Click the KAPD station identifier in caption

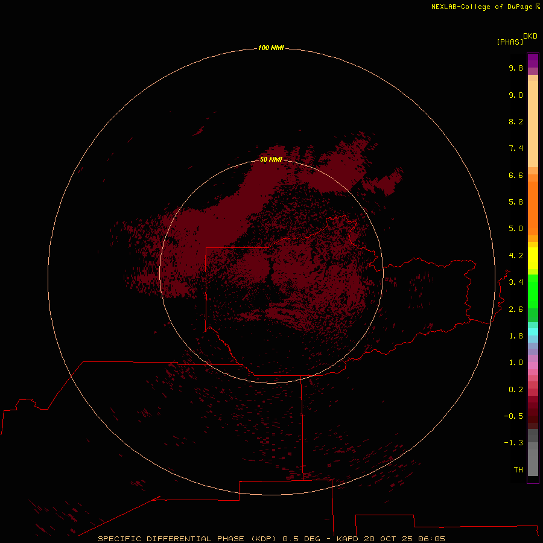coord(347,539)
